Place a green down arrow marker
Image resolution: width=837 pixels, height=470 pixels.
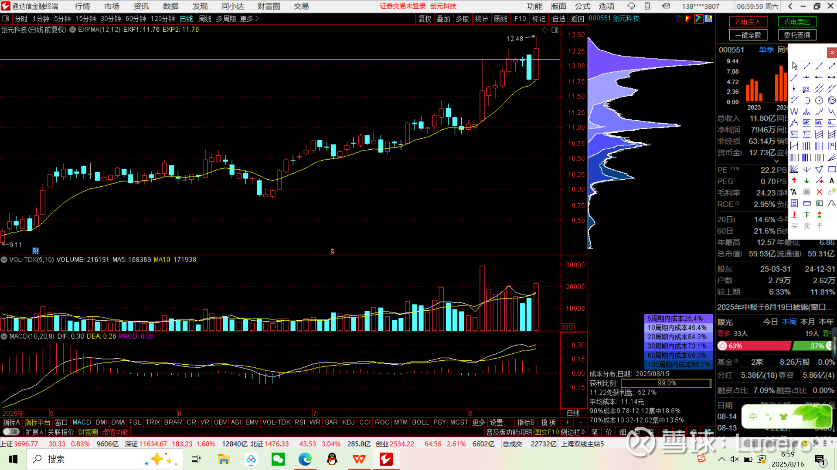coord(806,181)
